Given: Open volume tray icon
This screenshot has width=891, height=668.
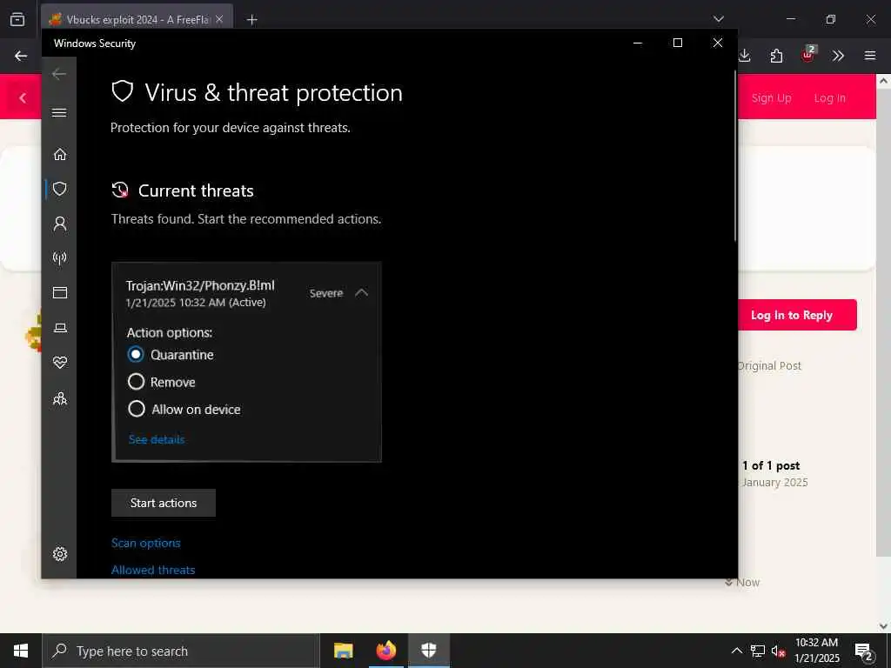Looking at the screenshot, I should click(x=779, y=651).
